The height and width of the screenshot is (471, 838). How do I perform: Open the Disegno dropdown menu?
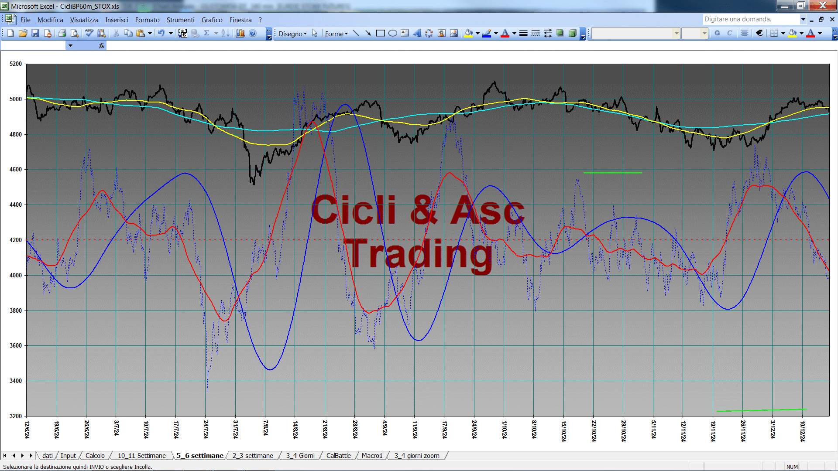coord(293,34)
